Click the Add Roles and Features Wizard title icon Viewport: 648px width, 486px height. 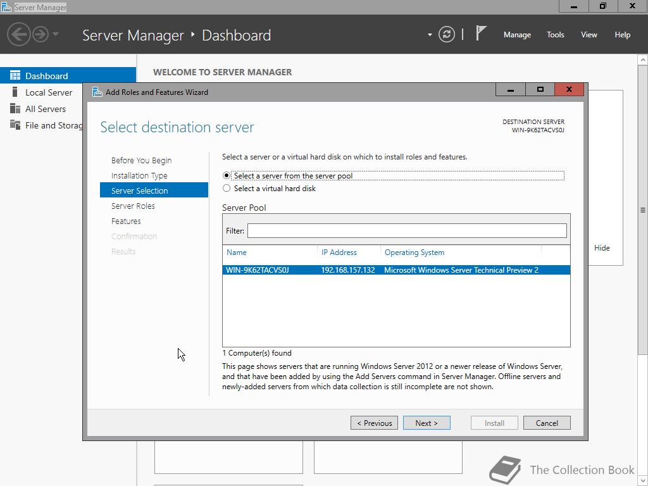click(97, 92)
